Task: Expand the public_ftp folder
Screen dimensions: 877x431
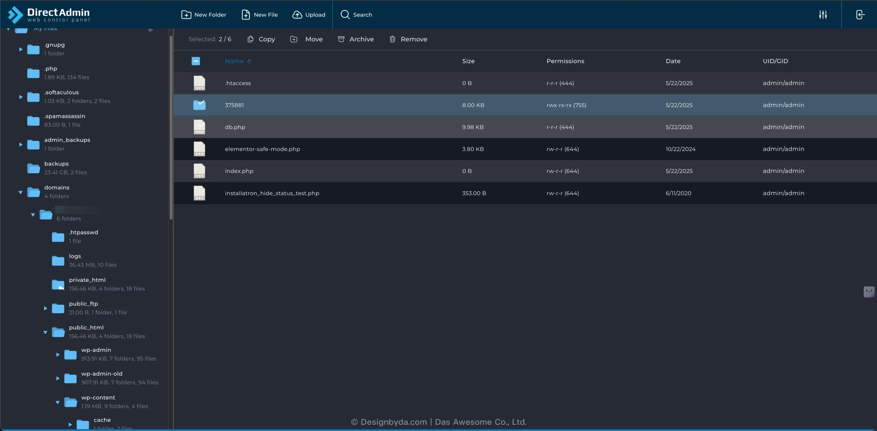Action: (x=45, y=308)
